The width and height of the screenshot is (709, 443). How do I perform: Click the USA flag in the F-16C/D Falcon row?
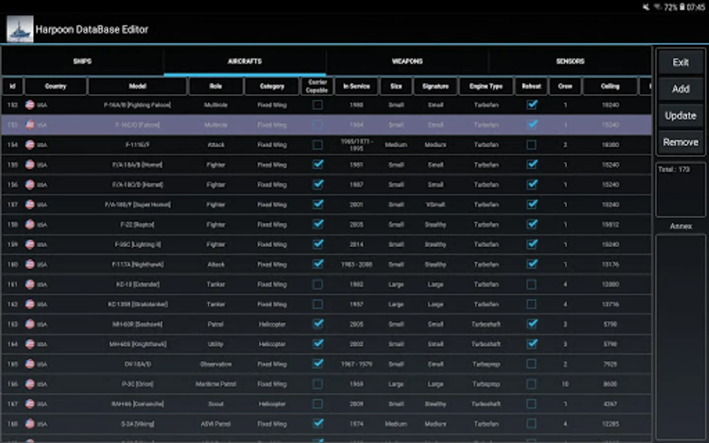(x=30, y=125)
